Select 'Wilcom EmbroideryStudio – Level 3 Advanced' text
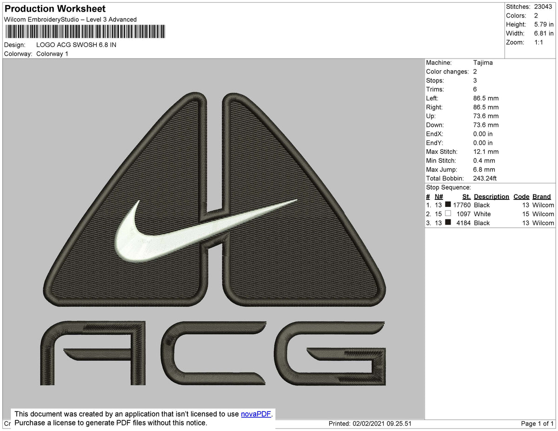The width and height of the screenshot is (558, 431). 70,20
